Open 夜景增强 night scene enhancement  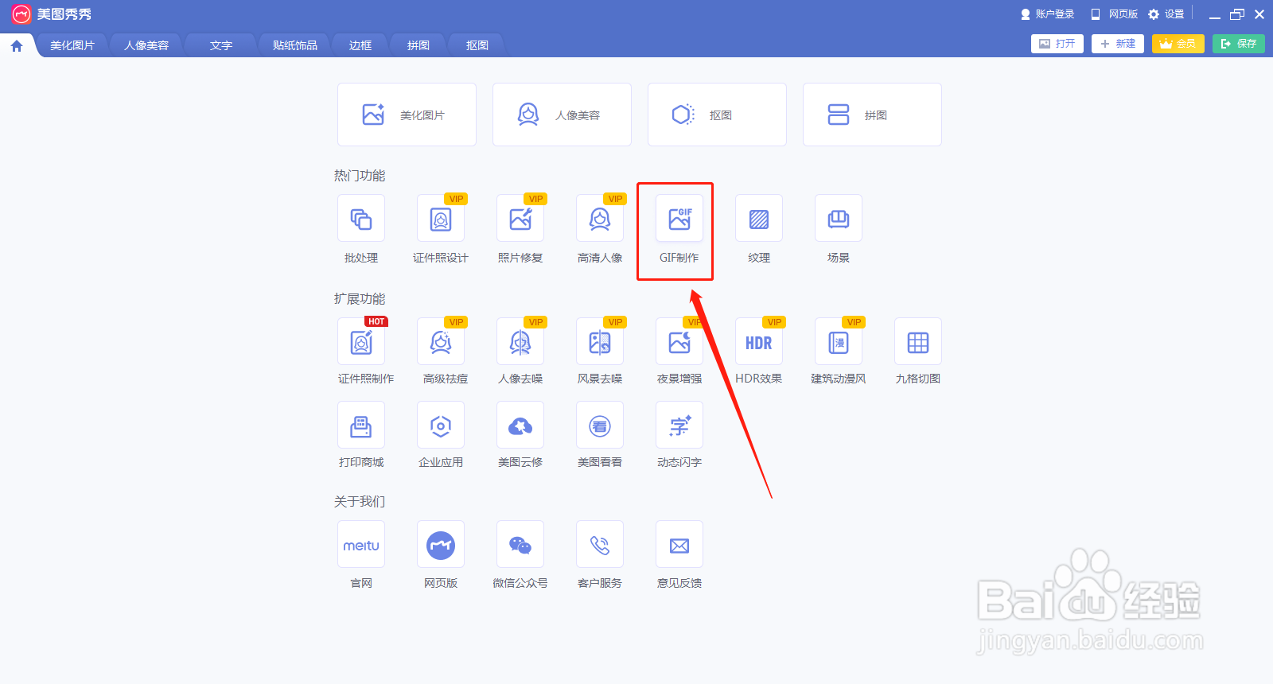[x=679, y=342]
